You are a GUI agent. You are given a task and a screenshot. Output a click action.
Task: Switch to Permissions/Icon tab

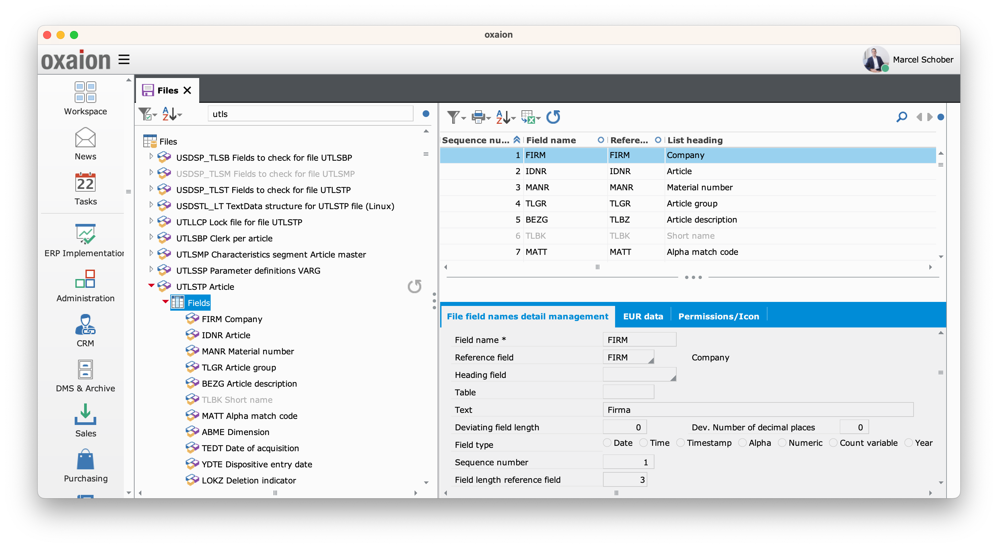pos(719,317)
